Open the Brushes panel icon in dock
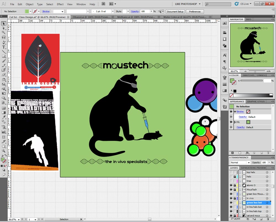 click(x=225, y=78)
